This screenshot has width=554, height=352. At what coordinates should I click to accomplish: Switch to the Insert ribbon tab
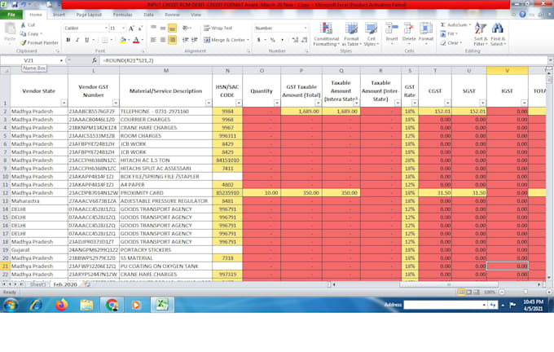tap(59, 15)
